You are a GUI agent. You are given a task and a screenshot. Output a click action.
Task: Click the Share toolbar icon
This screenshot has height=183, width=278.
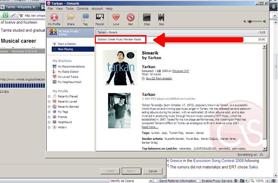pyautogui.click(x=71, y=20)
